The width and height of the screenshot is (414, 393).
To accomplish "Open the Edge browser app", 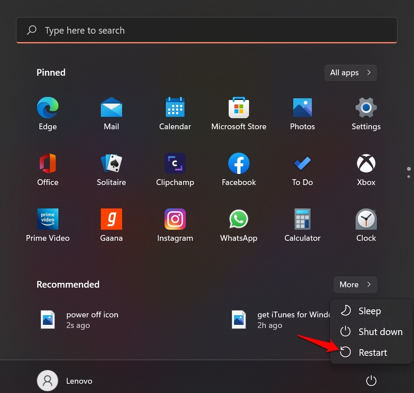I will (x=47, y=114).
